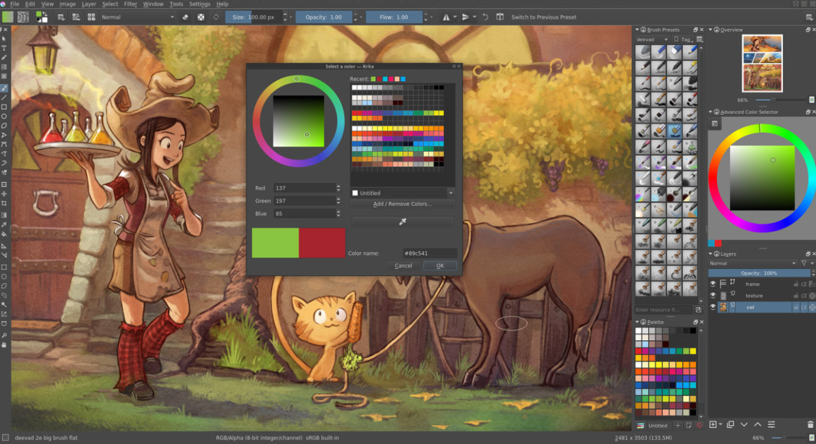Click the foreground/background color selector
The height and width of the screenshot is (444, 816).
41,17
